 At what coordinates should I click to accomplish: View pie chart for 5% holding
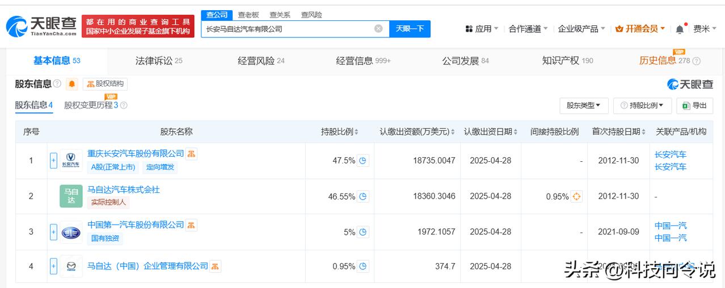point(363,232)
